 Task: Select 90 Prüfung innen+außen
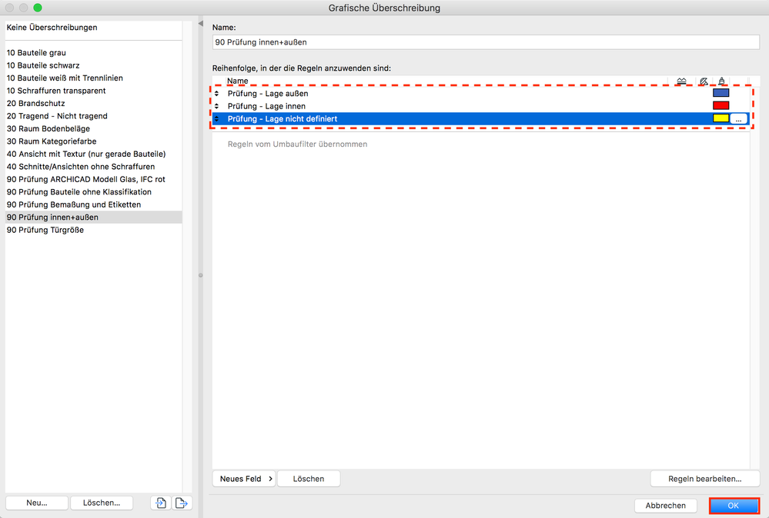[x=94, y=217]
